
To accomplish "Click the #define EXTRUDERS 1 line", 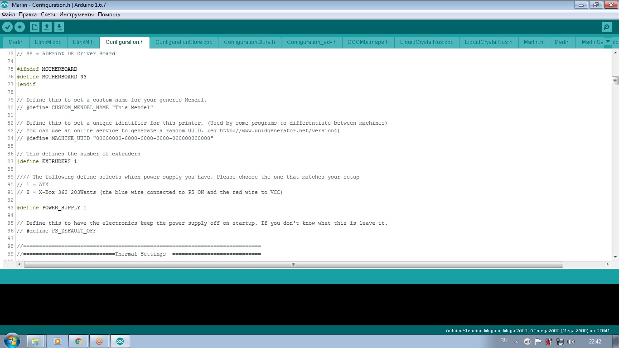I will [47, 161].
